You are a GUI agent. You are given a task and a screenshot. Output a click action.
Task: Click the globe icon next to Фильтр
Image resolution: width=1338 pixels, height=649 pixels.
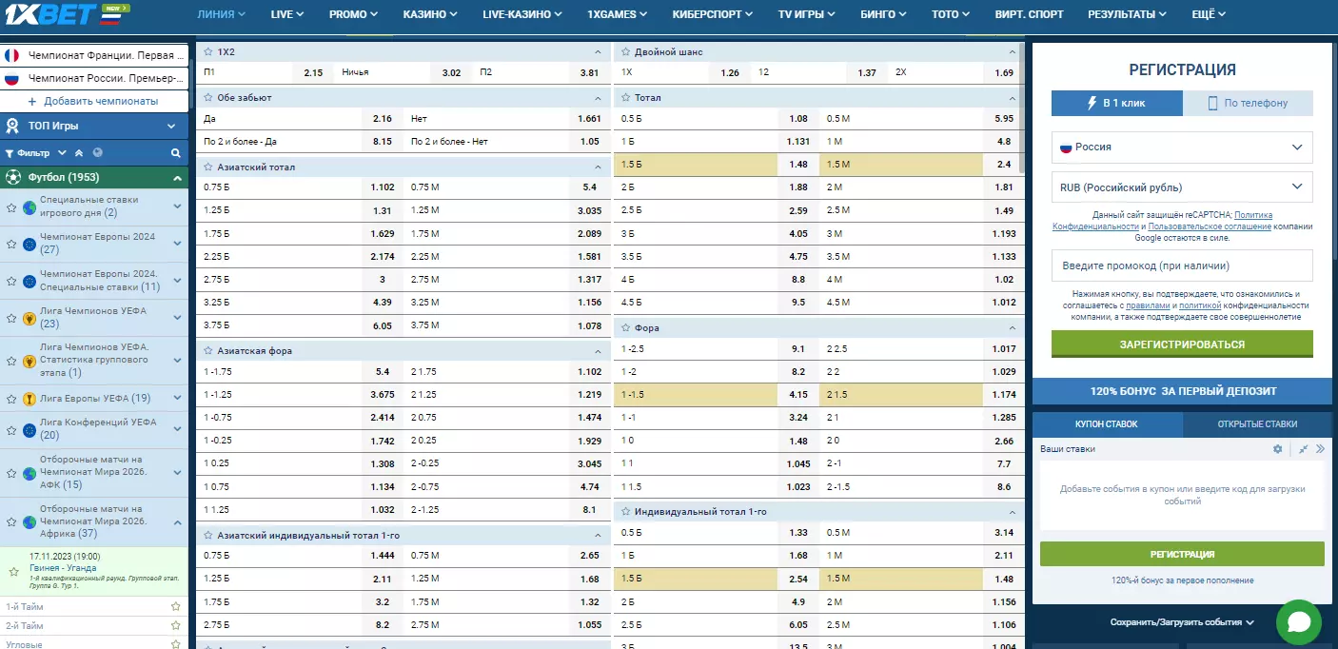(x=97, y=152)
